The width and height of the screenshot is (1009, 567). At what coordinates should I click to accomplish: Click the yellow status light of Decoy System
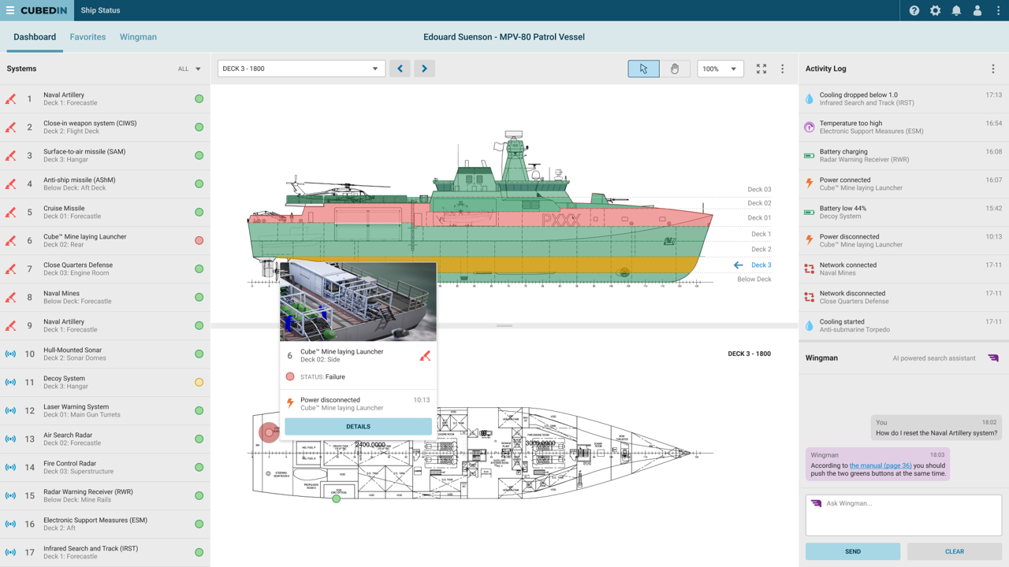coord(199,382)
